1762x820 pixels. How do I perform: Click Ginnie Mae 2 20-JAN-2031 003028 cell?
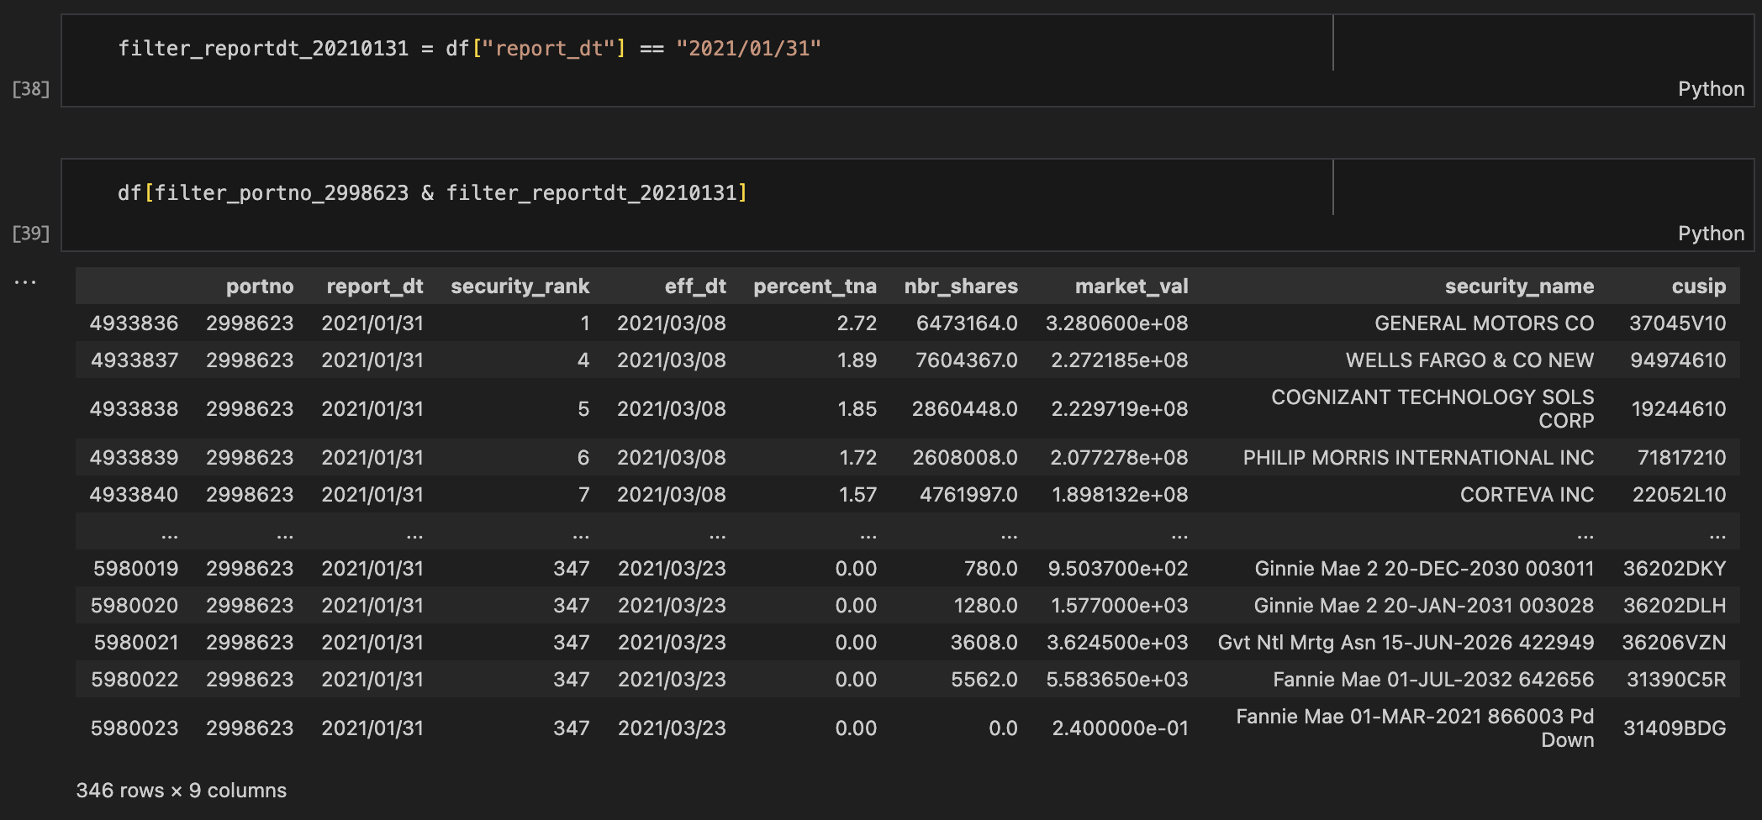coord(1423,606)
